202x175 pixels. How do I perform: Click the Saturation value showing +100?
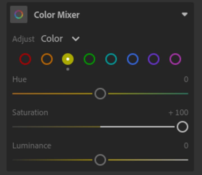click(178, 113)
